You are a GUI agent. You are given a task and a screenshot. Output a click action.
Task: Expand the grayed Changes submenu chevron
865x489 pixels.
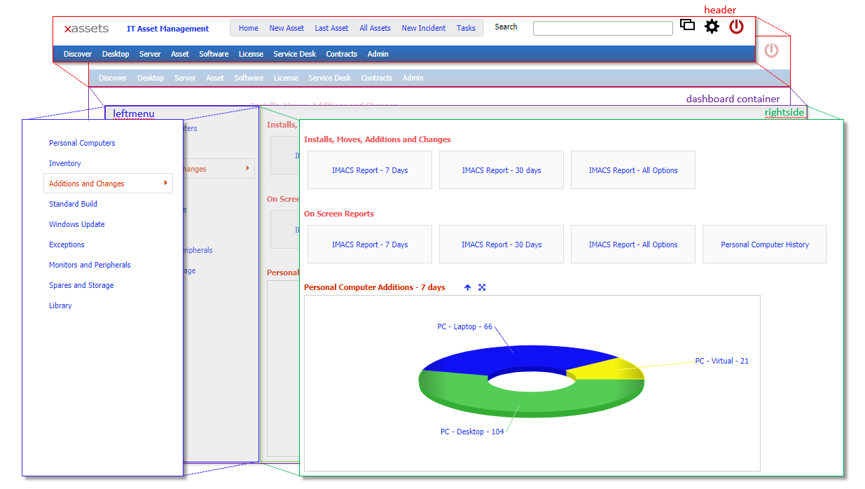click(249, 169)
